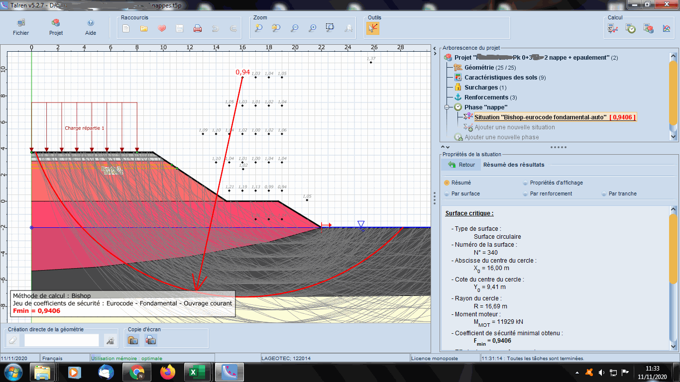Click the undo arrow shortcut icon
This screenshot has height=382, width=680.
pos(216,28)
